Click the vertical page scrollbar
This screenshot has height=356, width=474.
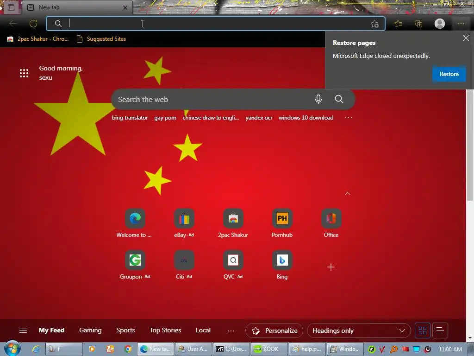click(470, 145)
